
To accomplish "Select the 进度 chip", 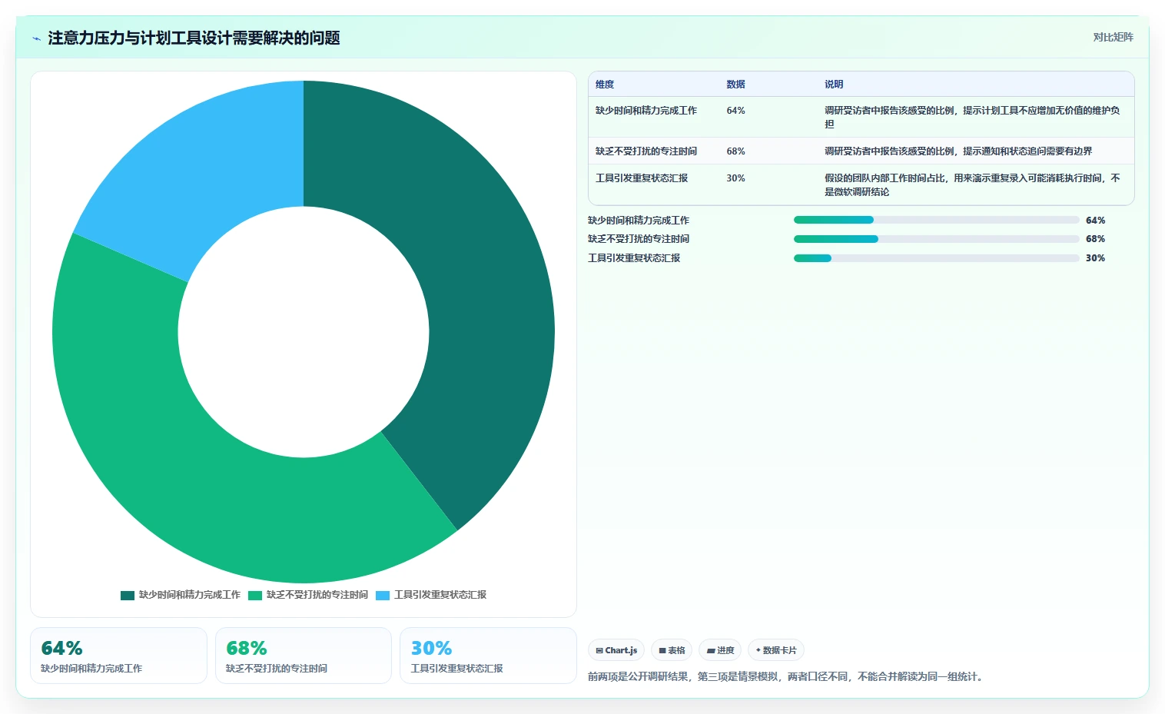I will [x=720, y=650].
